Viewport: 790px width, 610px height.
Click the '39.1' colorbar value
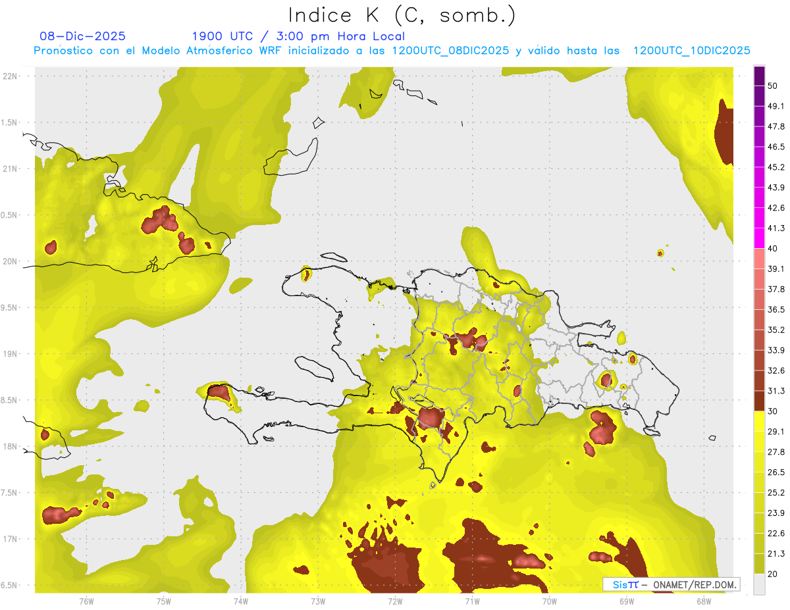point(776,268)
